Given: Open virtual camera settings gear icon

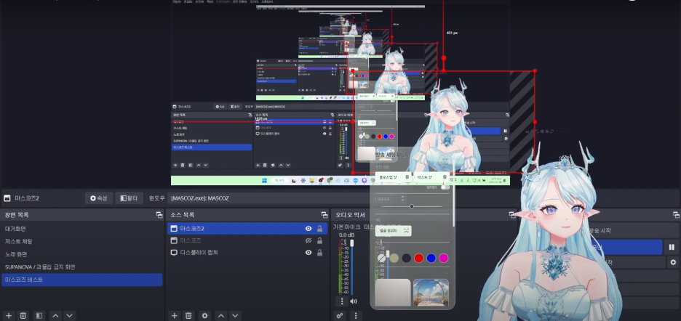Looking at the screenshot, I should (x=673, y=262).
